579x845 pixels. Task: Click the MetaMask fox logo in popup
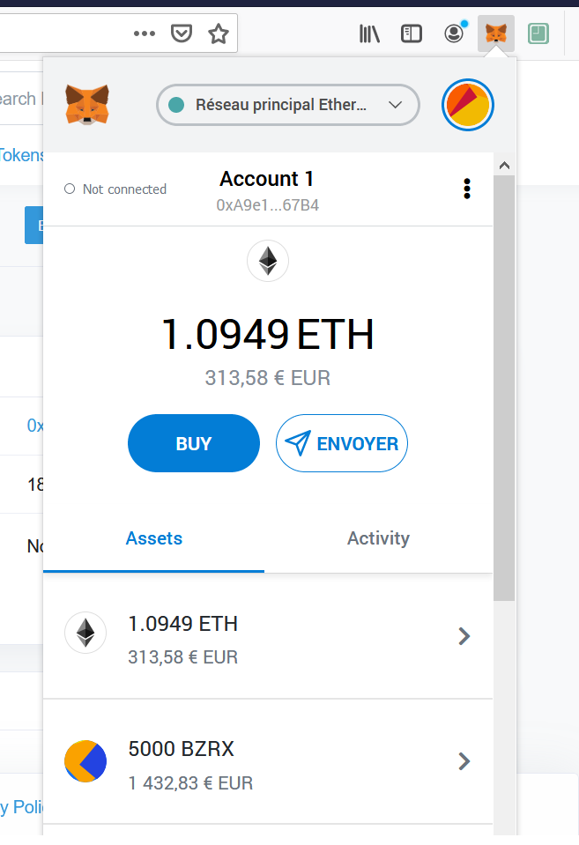[87, 105]
